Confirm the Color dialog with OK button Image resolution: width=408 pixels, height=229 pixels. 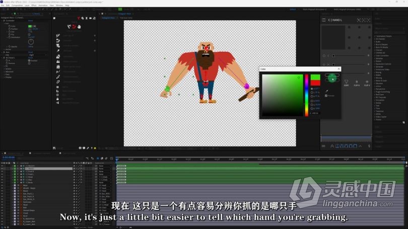pyautogui.click(x=332, y=75)
